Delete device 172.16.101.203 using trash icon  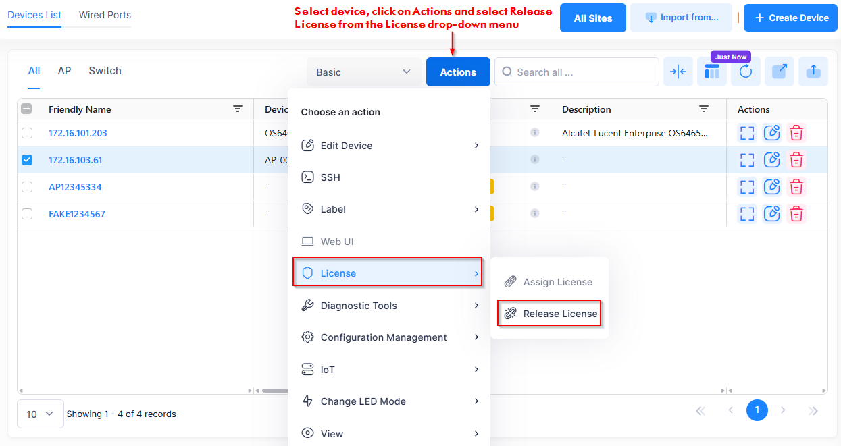click(797, 133)
